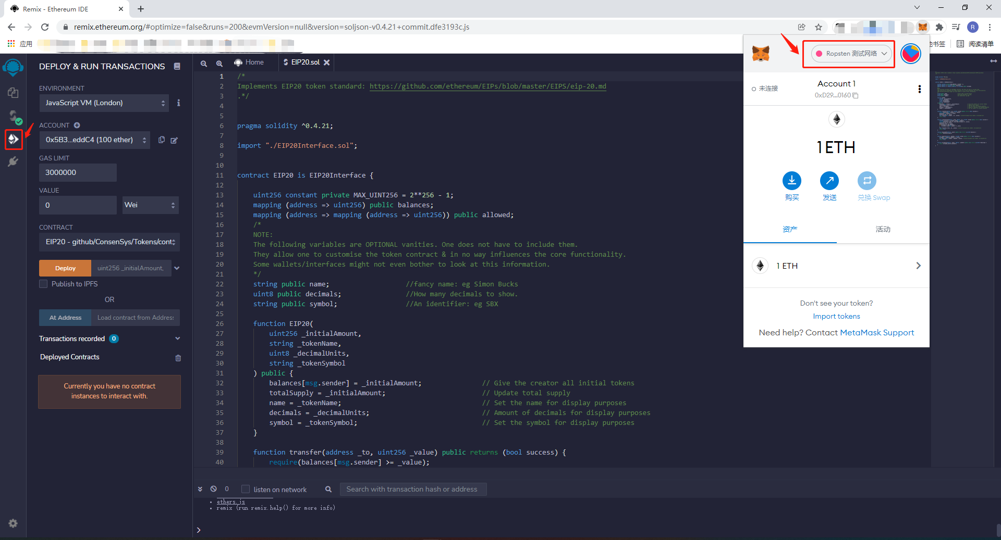The width and height of the screenshot is (1001, 540).
Task: Open the ENVIRONMENT JavaScript VM dropdown
Action: pyautogui.click(x=104, y=103)
